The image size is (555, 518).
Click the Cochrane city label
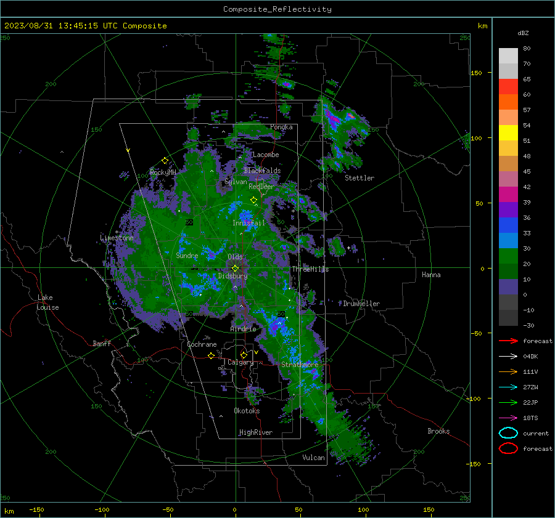click(x=202, y=344)
